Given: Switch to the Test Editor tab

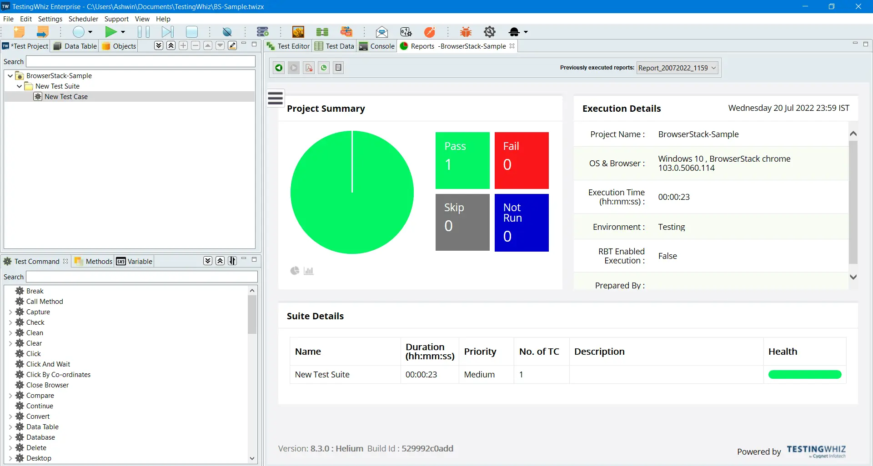Looking at the screenshot, I should (288, 46).
